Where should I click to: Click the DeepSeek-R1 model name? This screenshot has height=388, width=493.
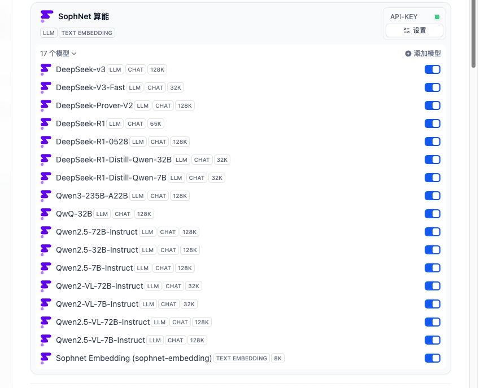click(x=80, y=124)
